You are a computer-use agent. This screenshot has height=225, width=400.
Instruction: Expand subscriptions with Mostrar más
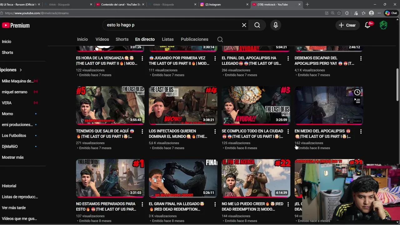[13, 157]
